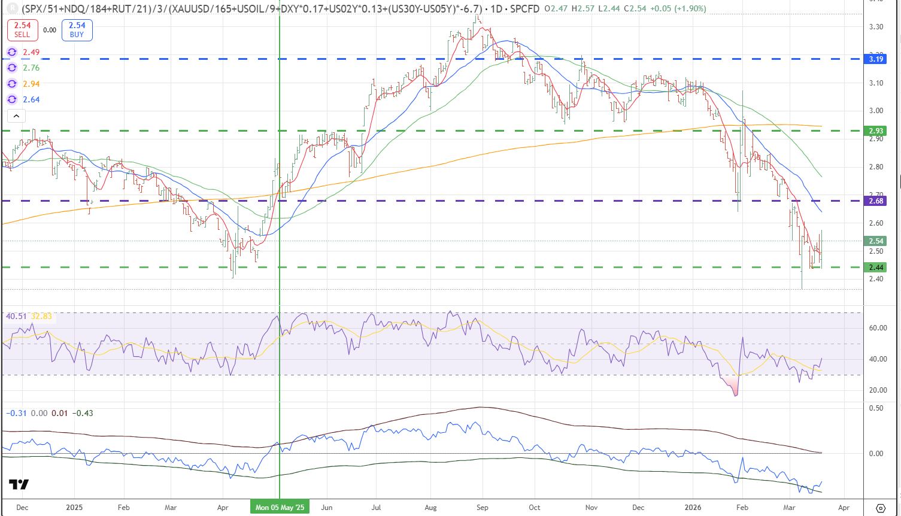Click the current price 2.54 axis label
901x516 pixels.
tap(875, 241)
